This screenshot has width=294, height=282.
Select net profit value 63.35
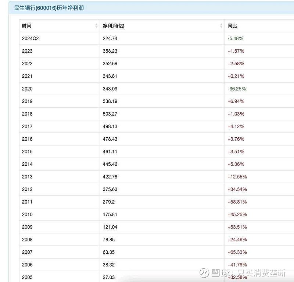click(x=108, y=253)
